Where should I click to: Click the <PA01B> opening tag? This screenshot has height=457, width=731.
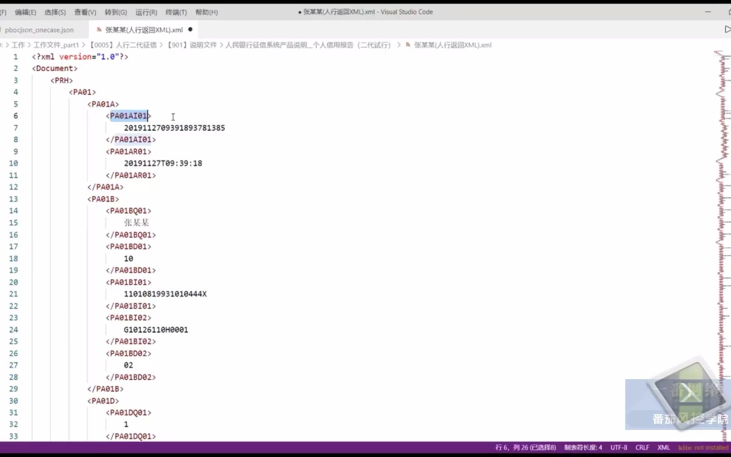coord(103,199)
